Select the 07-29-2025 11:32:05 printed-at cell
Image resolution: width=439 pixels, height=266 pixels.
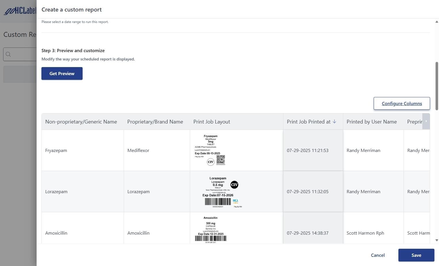click(x=308, y=192)
